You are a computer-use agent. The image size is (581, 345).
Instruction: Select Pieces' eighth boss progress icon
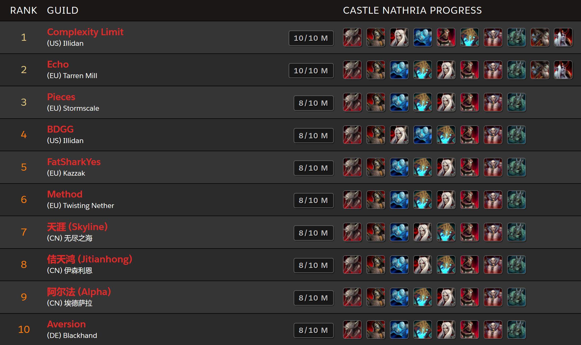[x=516, y=102]
